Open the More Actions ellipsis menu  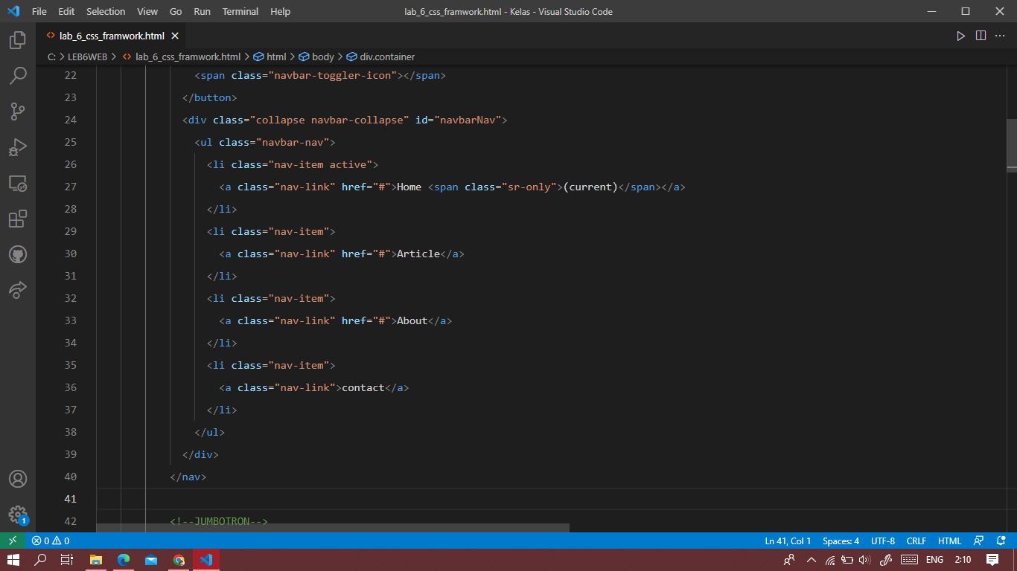(x=1000, y=35)
